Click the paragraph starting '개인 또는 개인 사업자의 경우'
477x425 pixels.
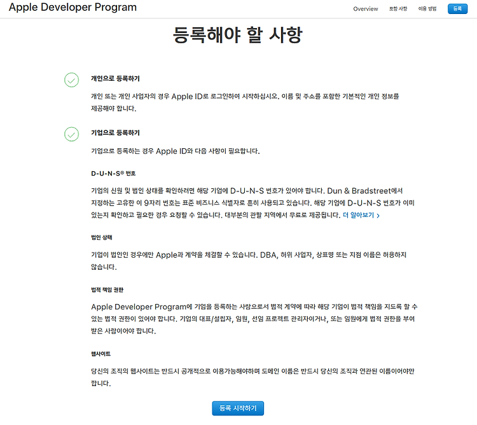[x=245, y=102]
